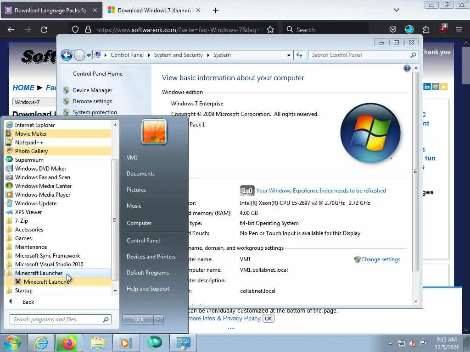Open a new Firefox tab
The height and width of the screenshot is (352, 470).
(x=215, y=10)
